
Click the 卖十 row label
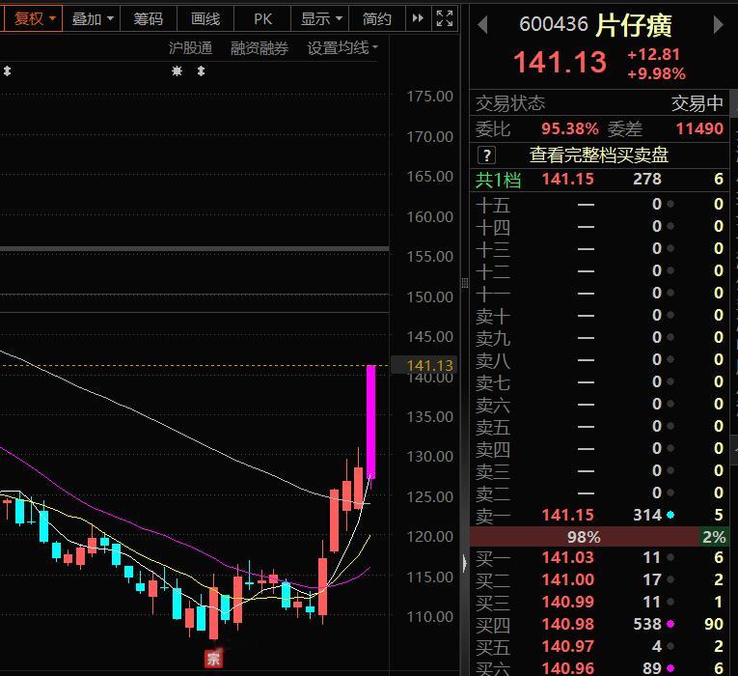click(492, 316)
